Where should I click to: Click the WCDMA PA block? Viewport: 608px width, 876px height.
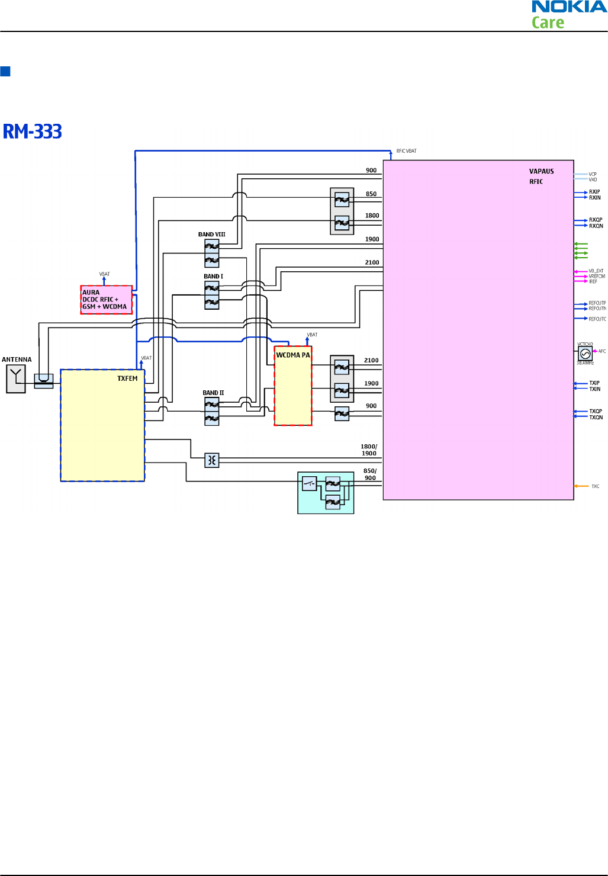tap(293, 386)
